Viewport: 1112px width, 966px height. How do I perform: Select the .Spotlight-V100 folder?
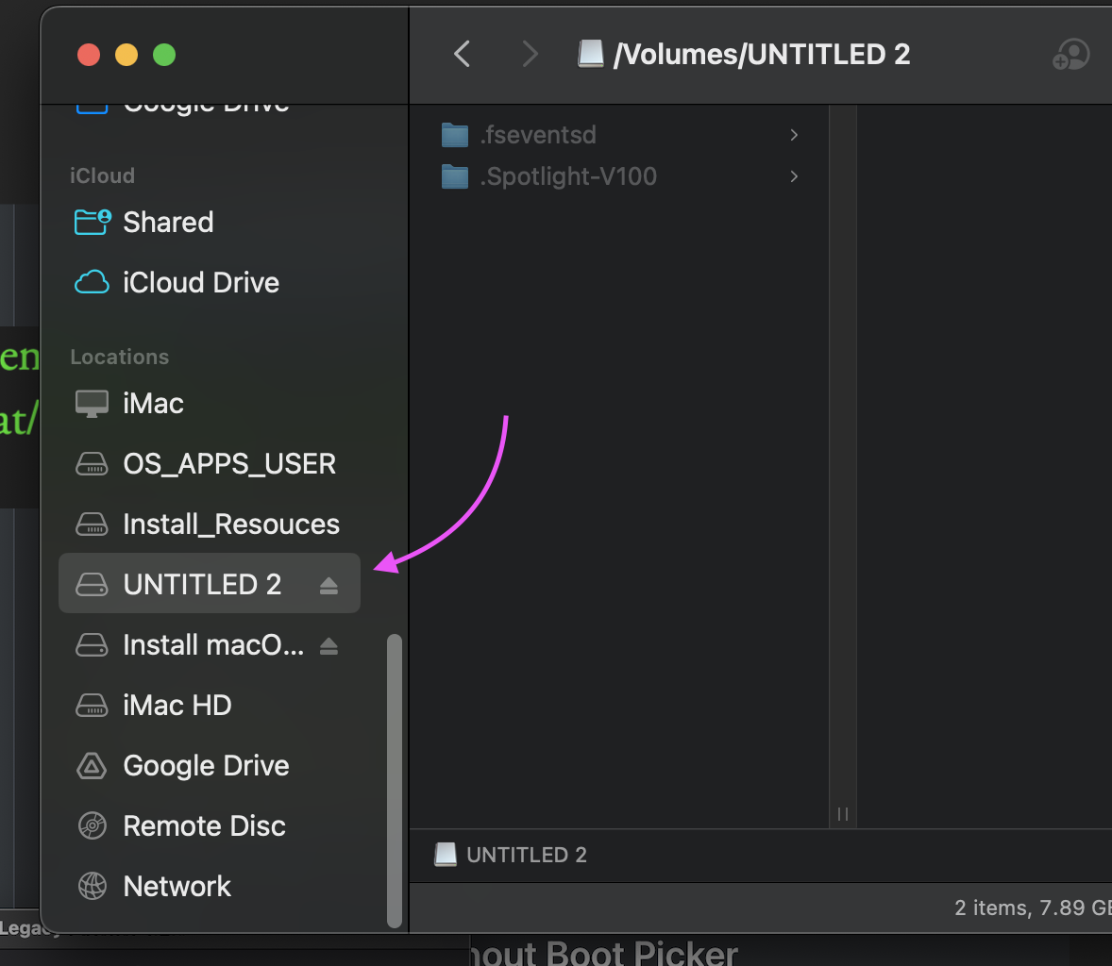618,175
